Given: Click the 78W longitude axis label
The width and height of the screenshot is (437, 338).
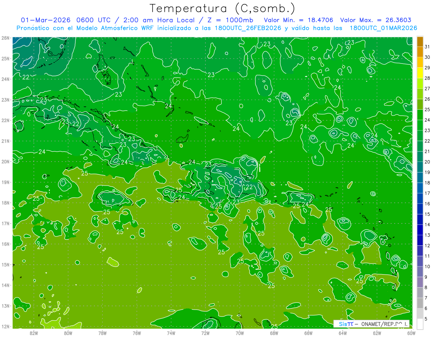Looking at the screenshot, I should pos(102,333).
